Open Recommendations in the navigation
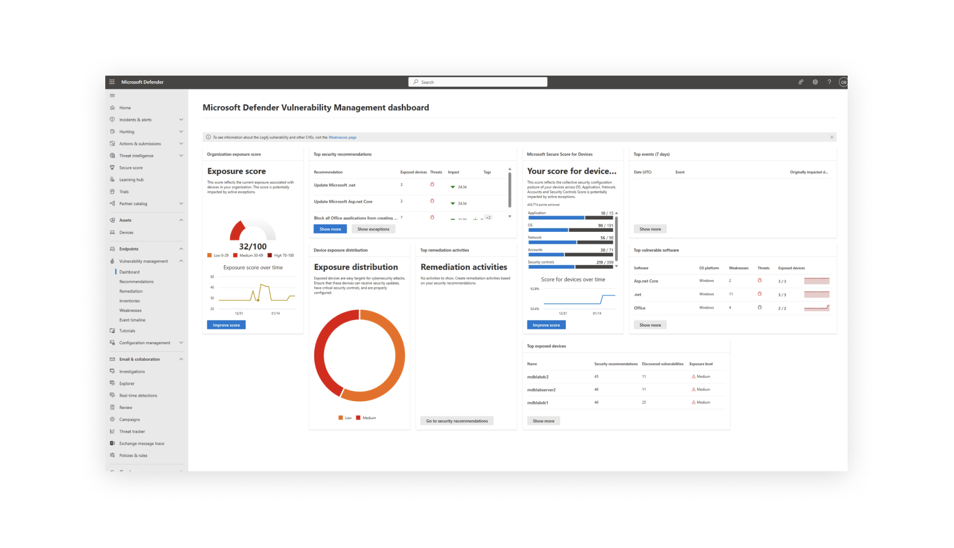The image size is (954, 548). coord(137,282)
